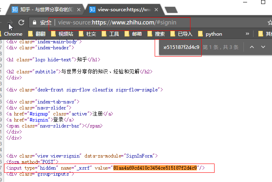The image size is (272, 182).
Task: Click the form method POST line
Action: tap(32, 162)
